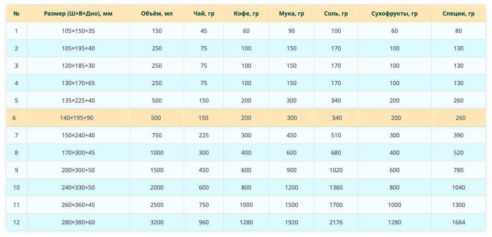Click the 'Объём, мл' column header
Viewport: 492px width, 237px height.
[157, 14]
